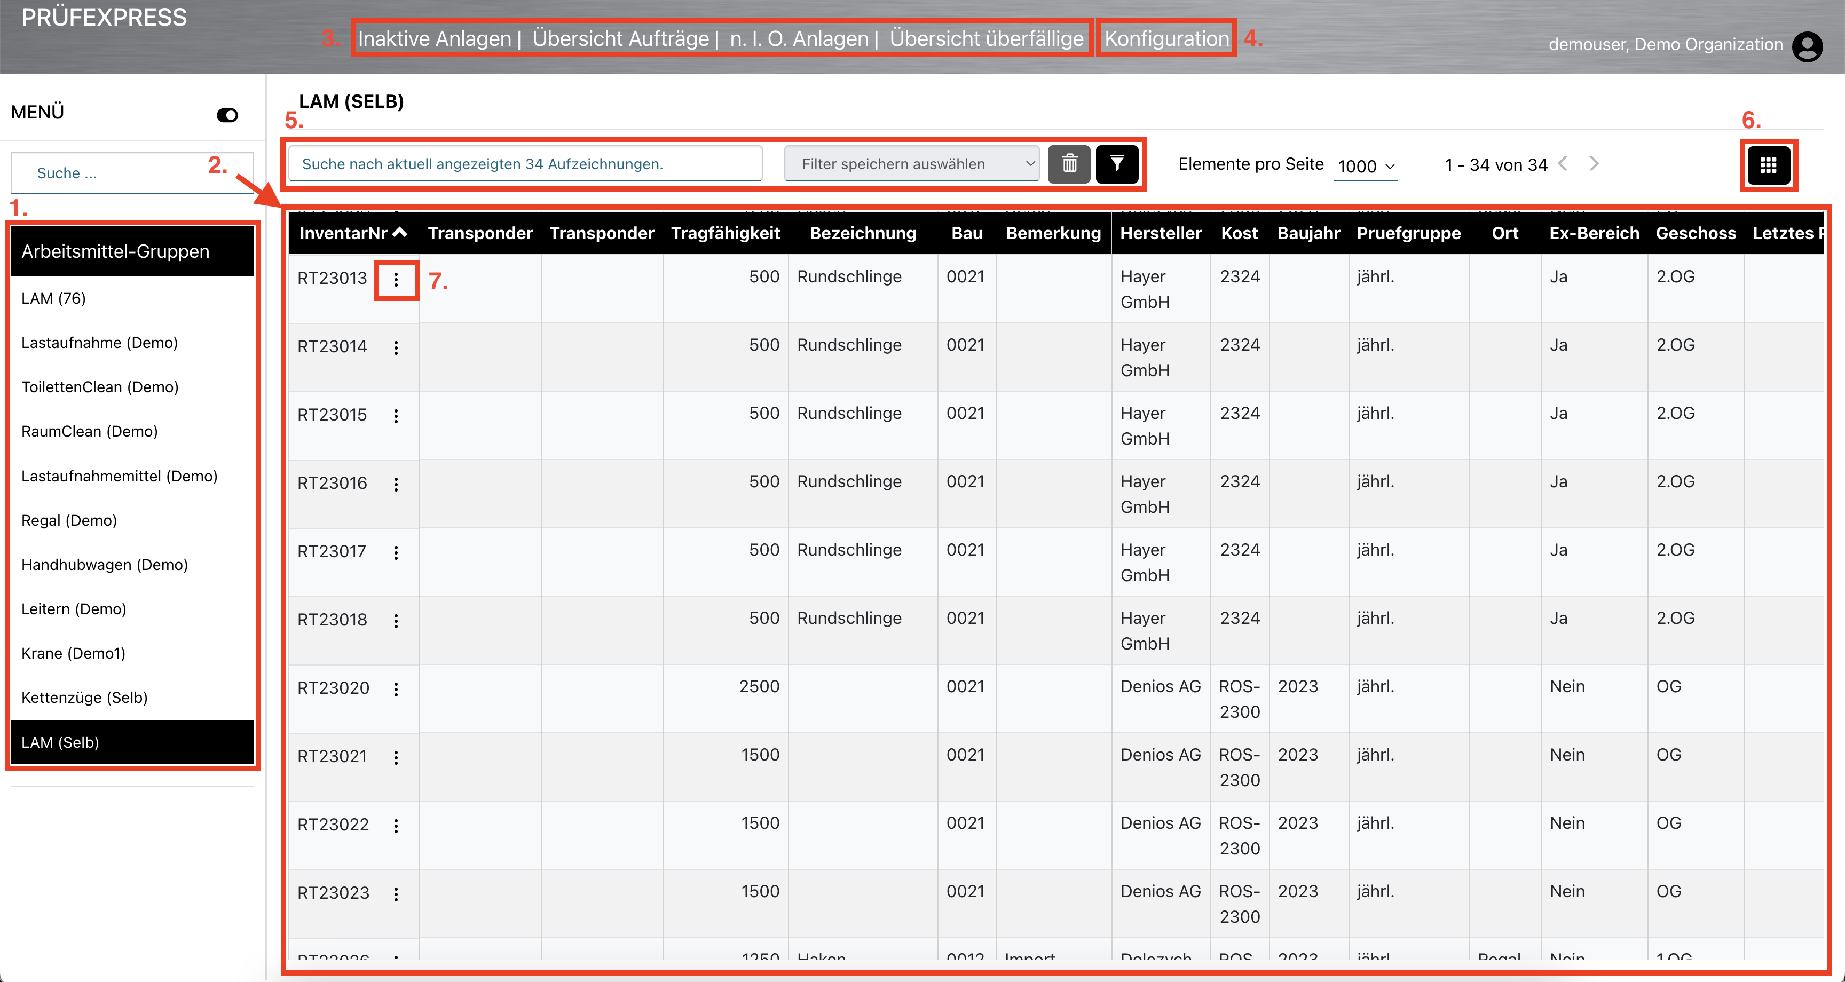Image resolution: width=1845 pixels, height=982 pixels.
Task: Open Inaktive Anlagen in the top navigation
Action: (x=434, y=38)
